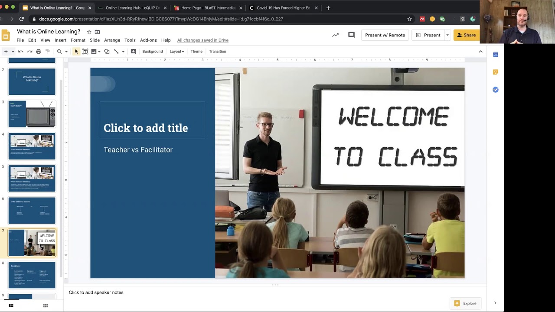This screenshot has height=312, width=555.
Task: Click the Paint format icon
Action: (48, 52)
